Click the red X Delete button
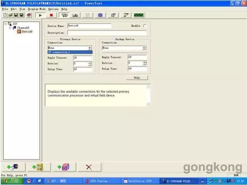The width and height of the screenshot is (247, 185). click(x=89, y=167)
